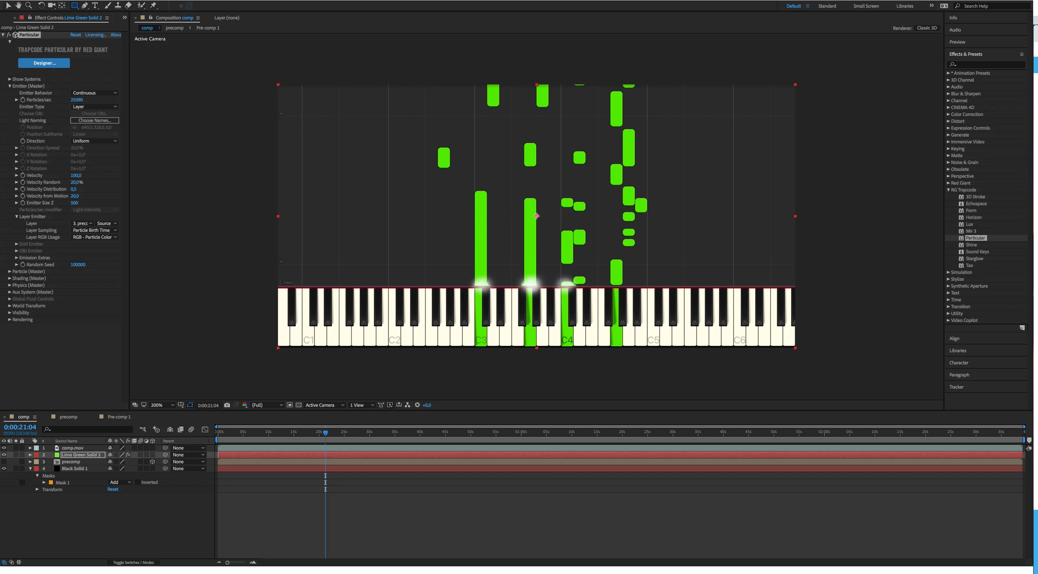Viewport: 1038px width, 574px height.
Task: Select the Clone Stamp tool
Action: coord(118,5)
